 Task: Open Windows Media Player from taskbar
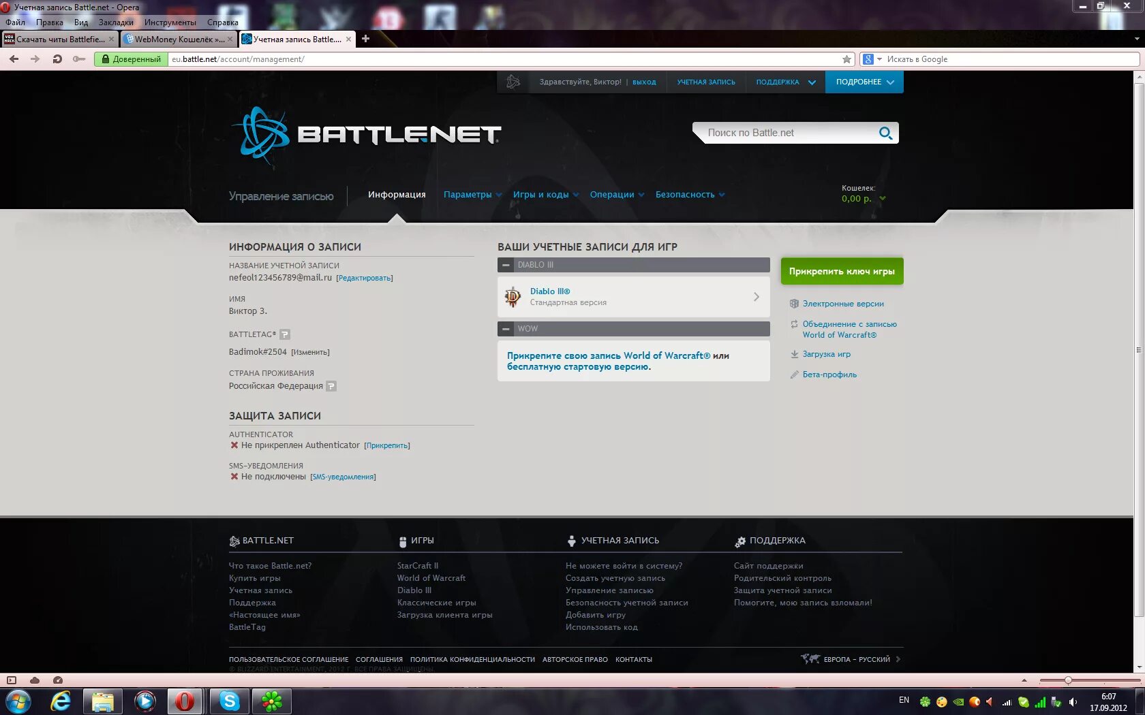145,701
